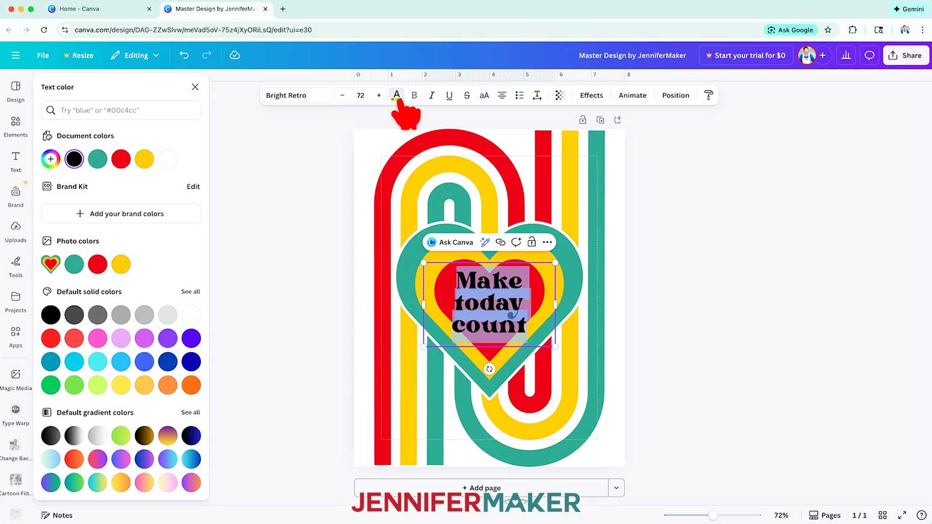Toggle Italic formatting
Image resolution: width=932 pixels, height=524 pixels.
pos(432,96)
